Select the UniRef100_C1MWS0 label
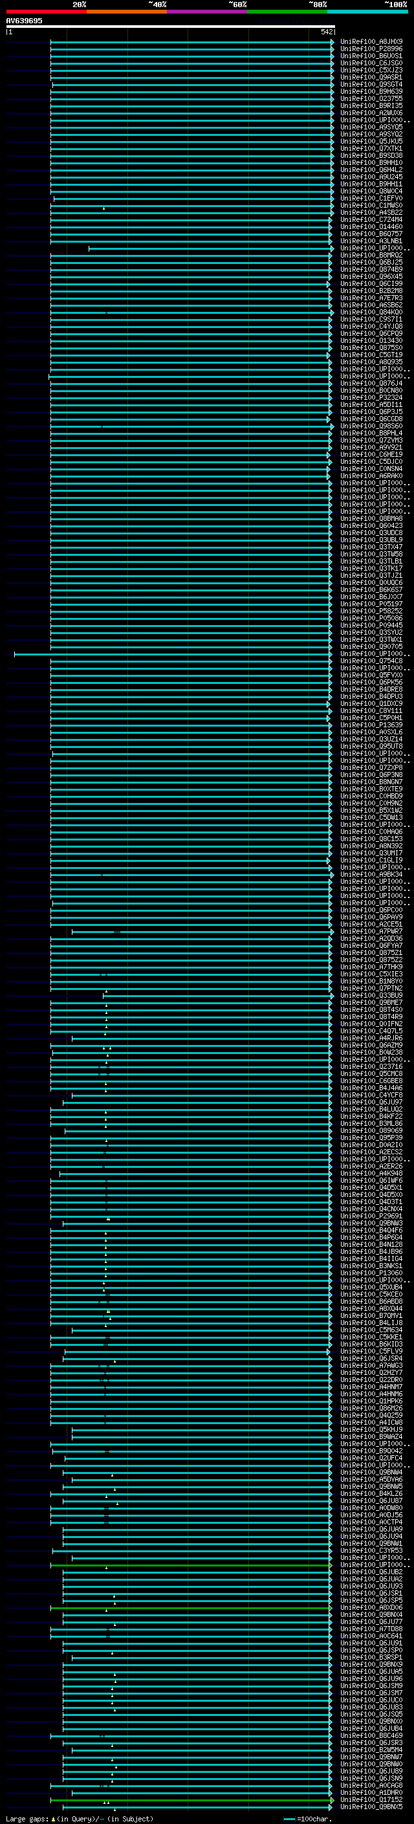Image resolution: width=414 pixels, height=1824 pixels. click(x=371, y=205)
